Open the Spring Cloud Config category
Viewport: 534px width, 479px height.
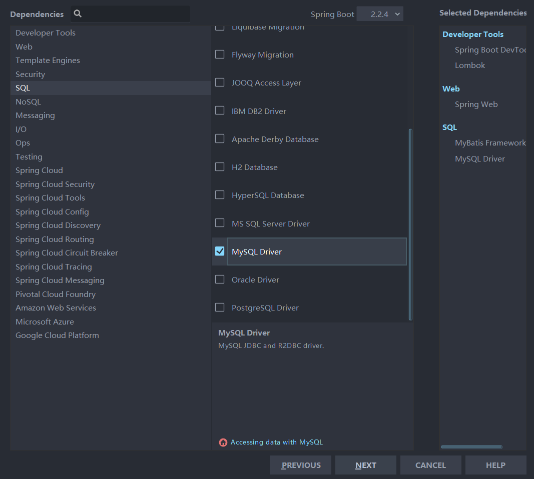(x=111, y=211)
